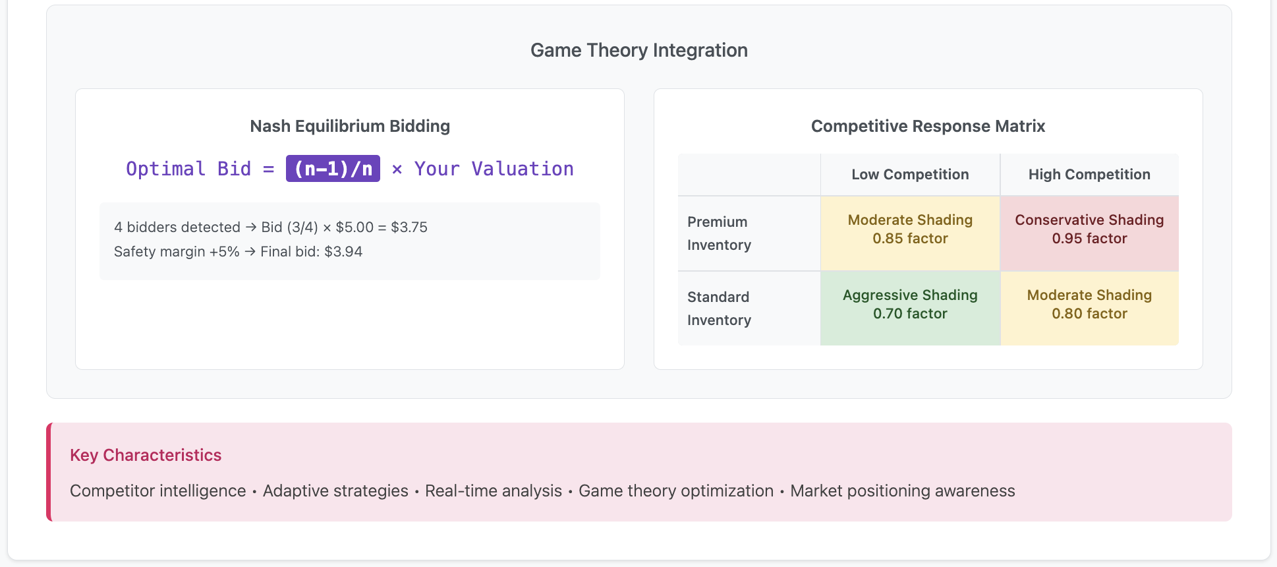
Task: Click the highlighted (n-1)/n formula badge
Action: [333, 169]
